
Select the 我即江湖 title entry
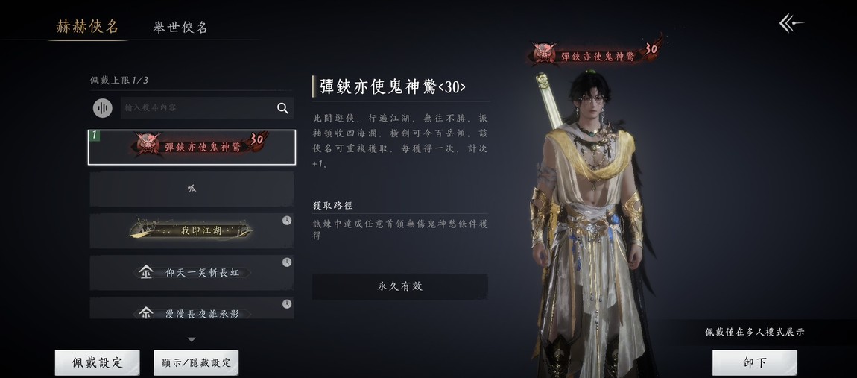tap(192, 231)
